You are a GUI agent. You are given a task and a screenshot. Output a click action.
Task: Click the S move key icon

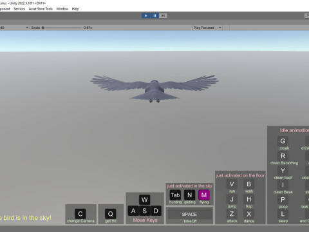pyautogui.click(x=144, y=211)
